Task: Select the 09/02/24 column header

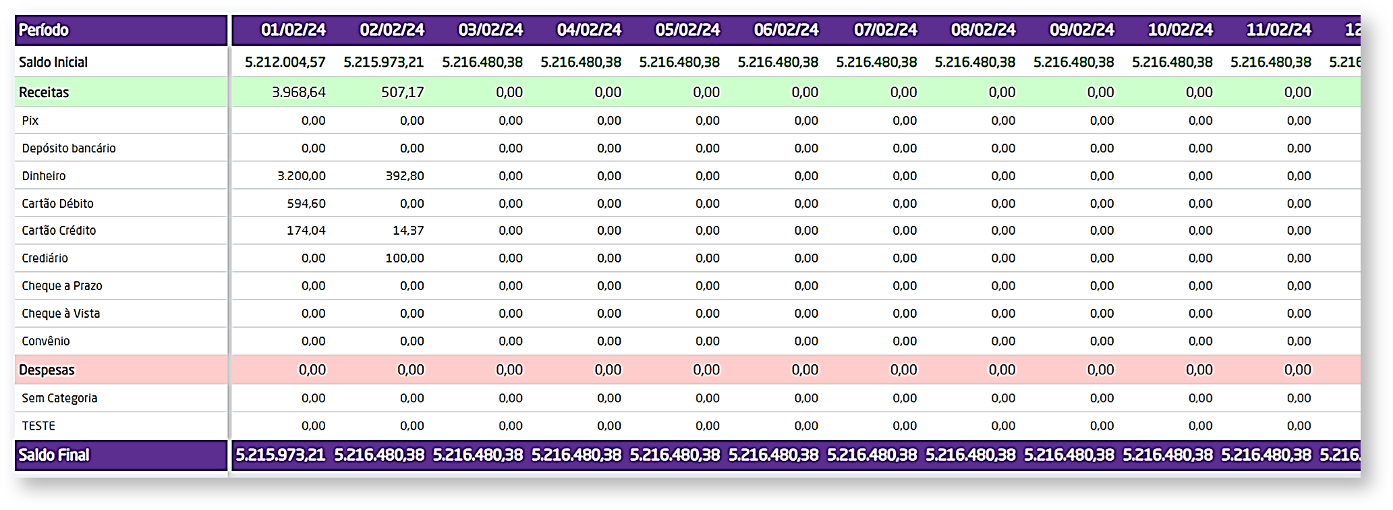Action: 1081,30
